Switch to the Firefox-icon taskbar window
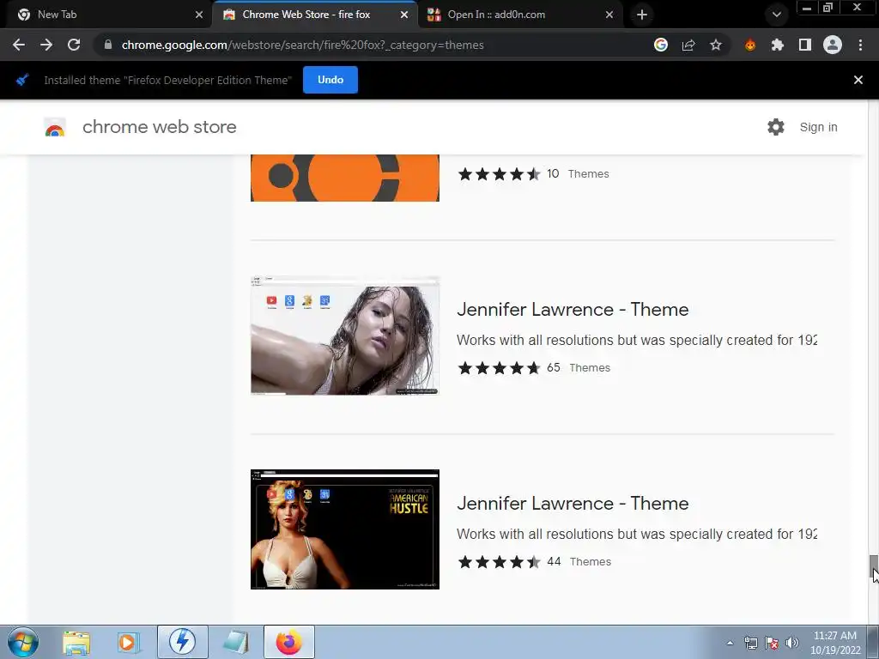The height and width of the screenshot is (659, 879). [x=288, y=642]
